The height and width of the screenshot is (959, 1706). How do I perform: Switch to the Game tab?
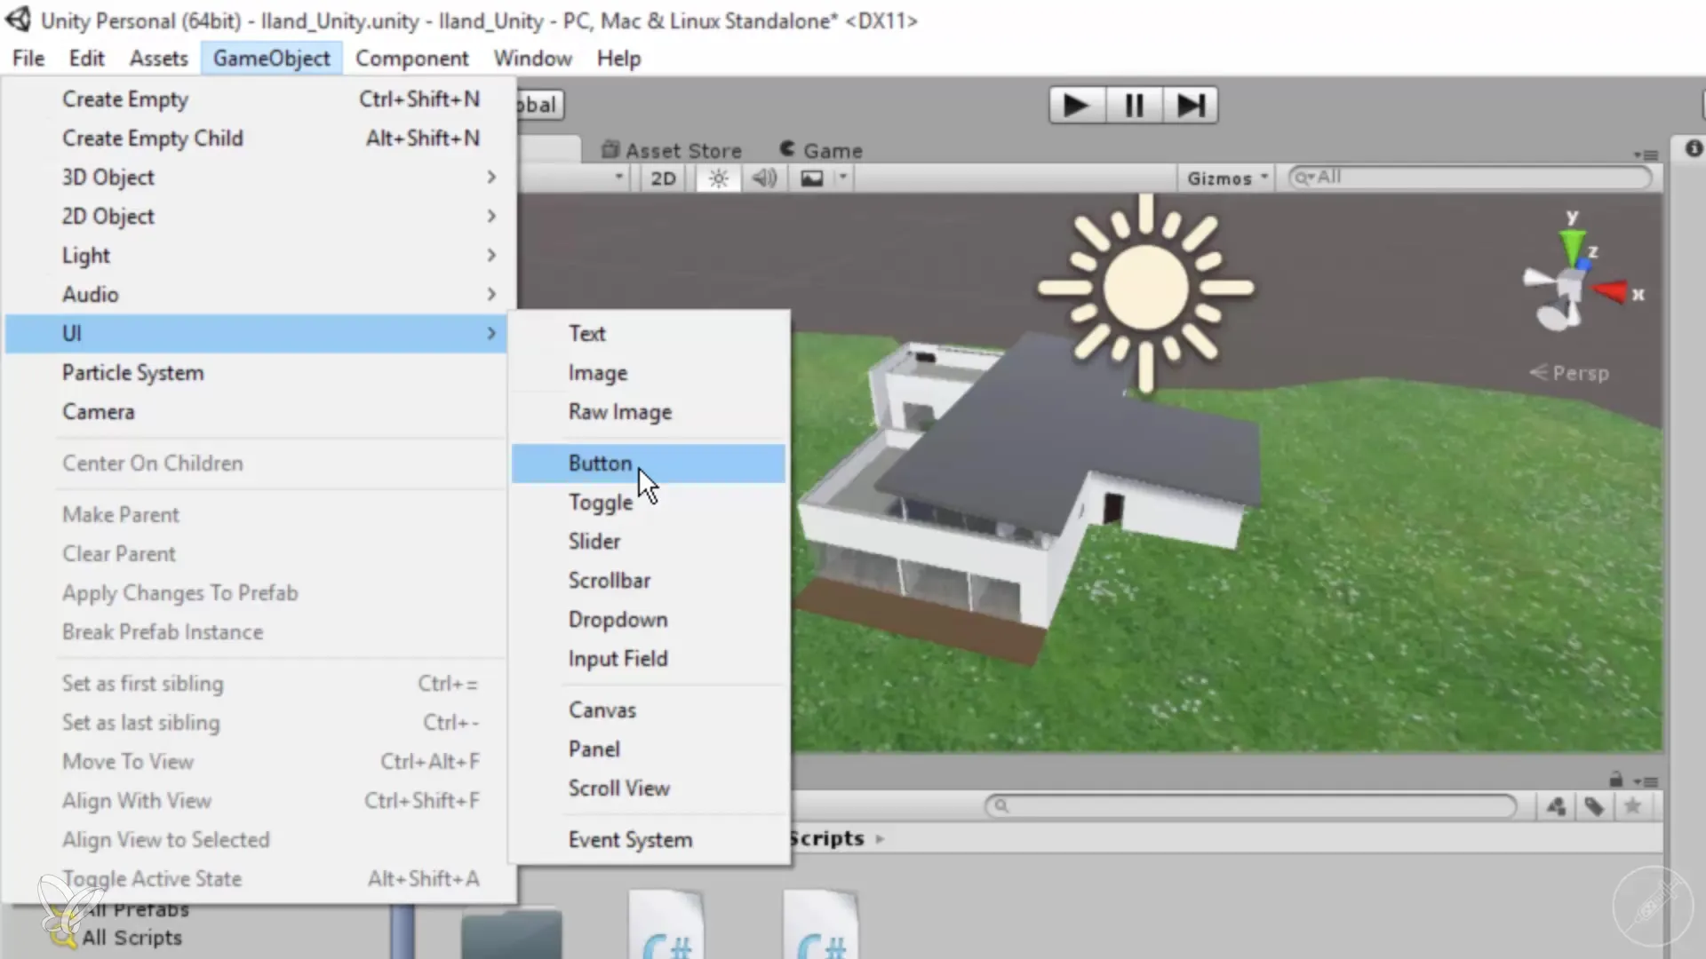(x=821, y=151)
